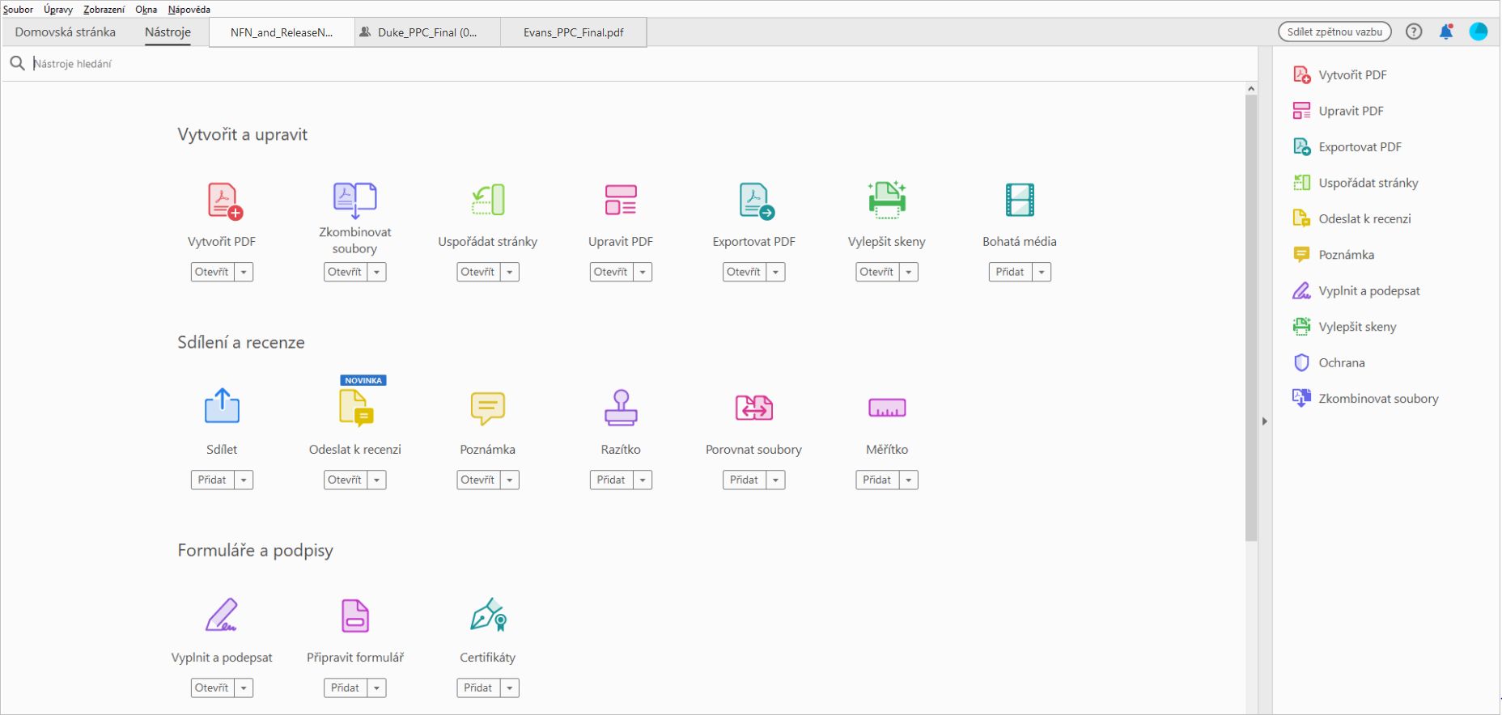1502x715 pixels.
Task: Click Přidat under Připravit formulář
Action: click(345, 688)
